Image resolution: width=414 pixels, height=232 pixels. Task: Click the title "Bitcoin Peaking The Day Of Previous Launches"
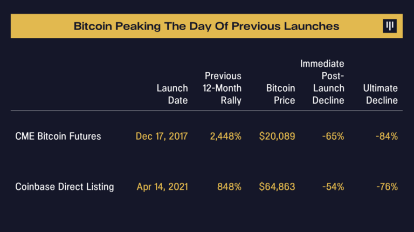206,26
